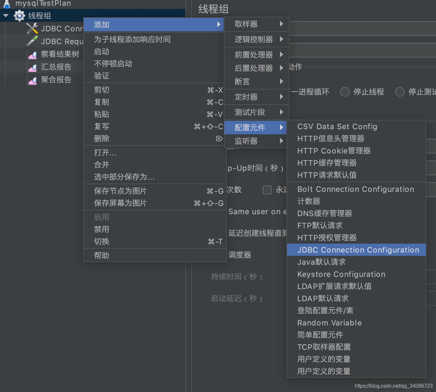Click the 汇总报告 listener icon
This screenshot has width=436, height=392.
(x=32, y=67)
